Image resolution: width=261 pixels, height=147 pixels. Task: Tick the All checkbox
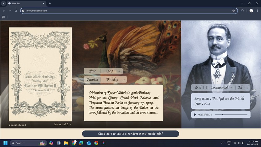tap(246, 88)
